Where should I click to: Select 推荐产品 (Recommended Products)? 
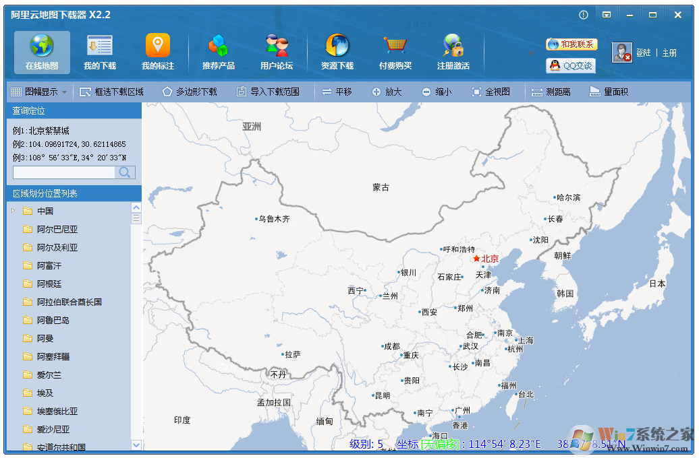218,52
